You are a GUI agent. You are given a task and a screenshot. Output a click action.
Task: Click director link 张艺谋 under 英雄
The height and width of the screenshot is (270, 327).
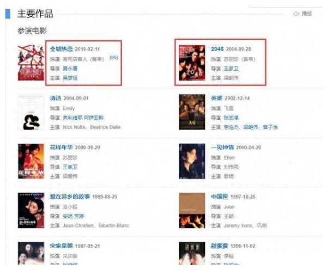[231, 118]
